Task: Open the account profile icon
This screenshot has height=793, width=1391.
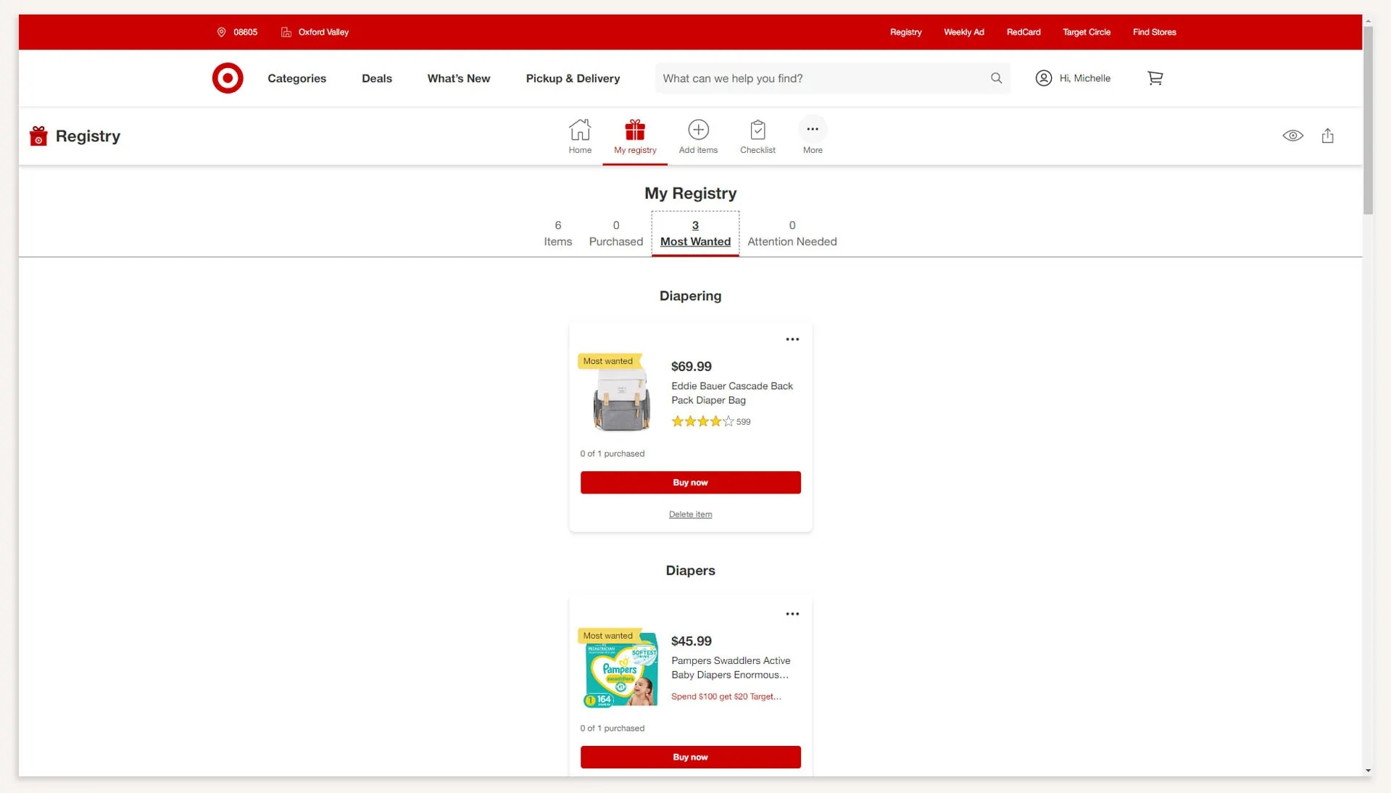Action: pyautogui.click(x=1043, y=78)
